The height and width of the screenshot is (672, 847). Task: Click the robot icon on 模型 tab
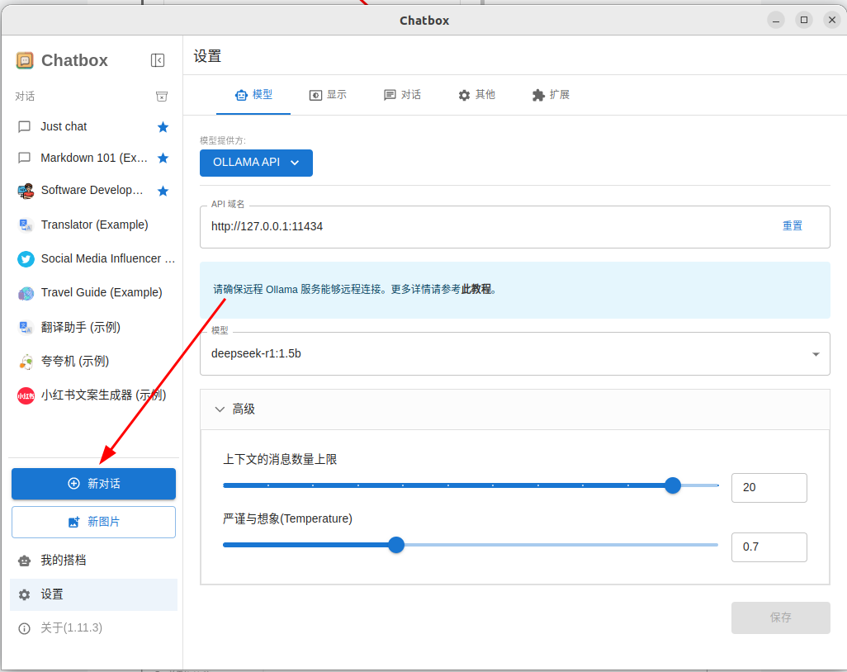pos(241,96)
